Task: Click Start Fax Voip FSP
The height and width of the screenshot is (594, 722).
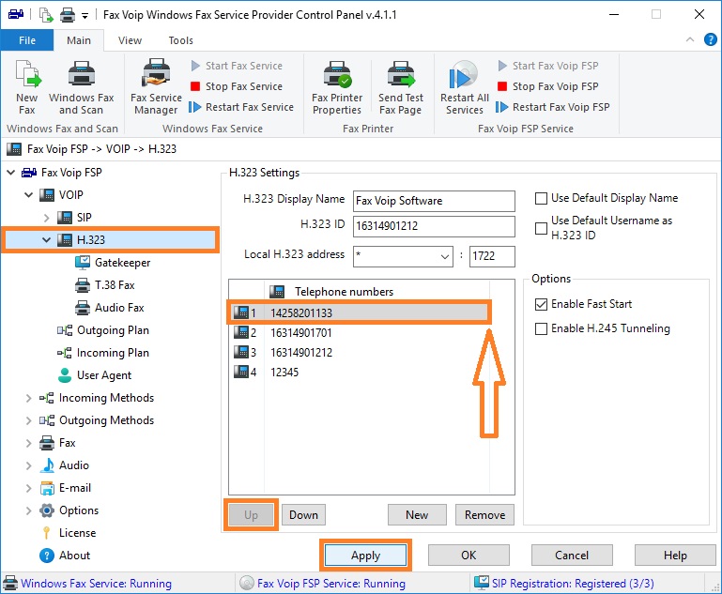Action: click(x=548, y=66)
